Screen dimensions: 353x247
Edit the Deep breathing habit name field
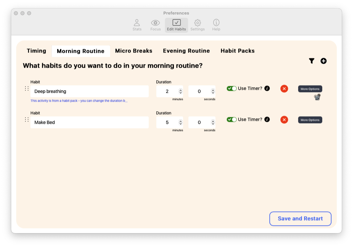90,91
